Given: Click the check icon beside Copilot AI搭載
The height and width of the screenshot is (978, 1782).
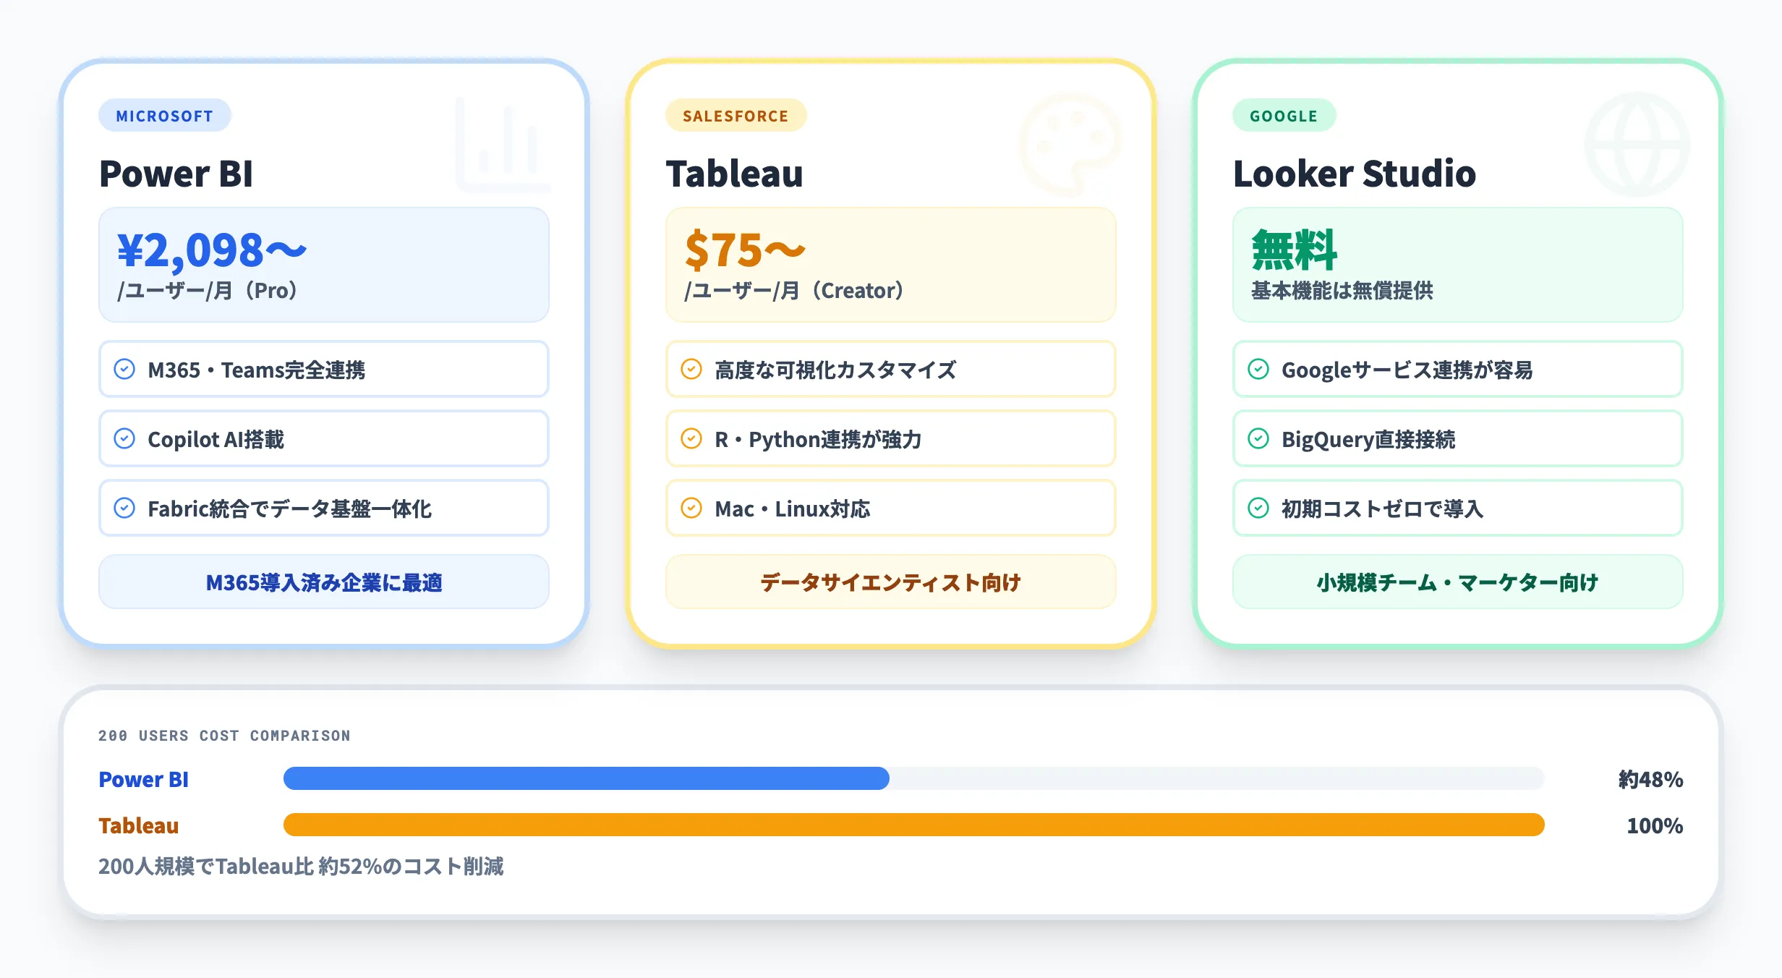Looking at the screenshot, I should (x=124, y=438).
